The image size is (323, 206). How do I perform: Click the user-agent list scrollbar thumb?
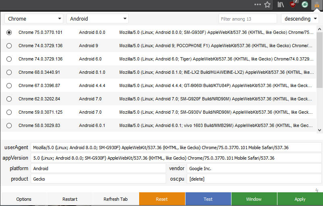tap(319, 60)
